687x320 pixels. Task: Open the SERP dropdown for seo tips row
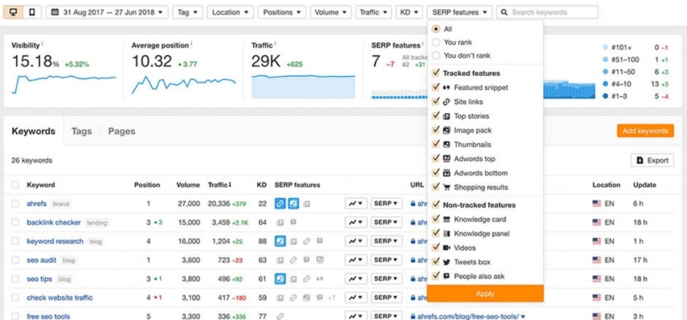(386, 279)
